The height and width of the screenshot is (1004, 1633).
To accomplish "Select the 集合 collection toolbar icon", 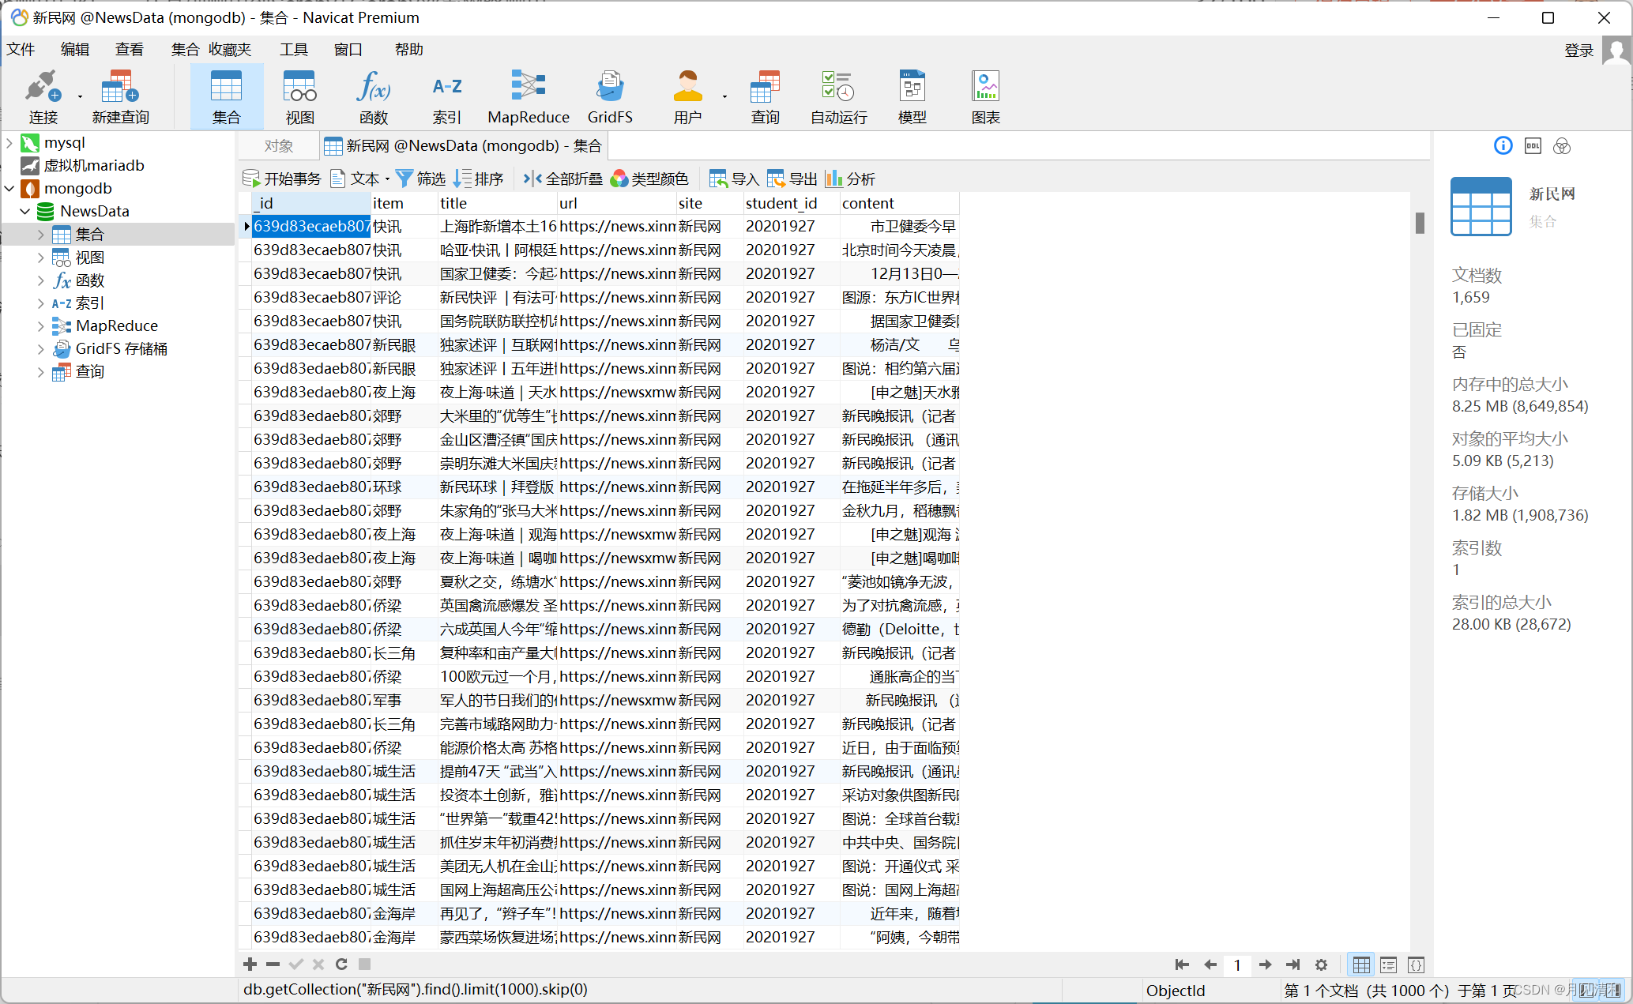I will tap(226, 96).
